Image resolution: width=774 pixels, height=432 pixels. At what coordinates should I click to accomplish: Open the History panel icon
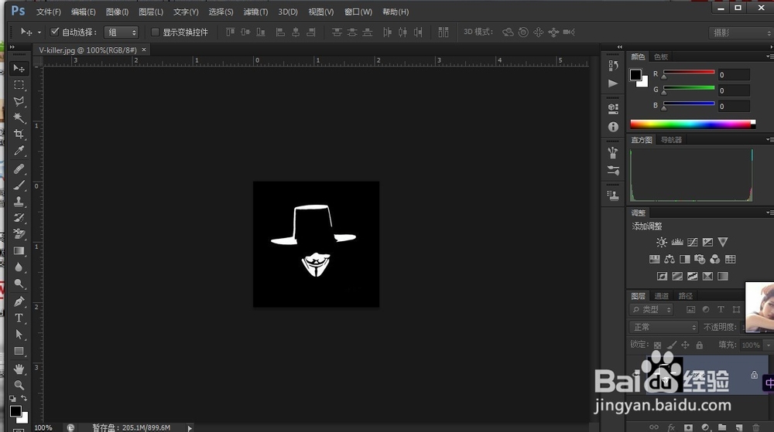pyautogui.click(x=613, y=66)
